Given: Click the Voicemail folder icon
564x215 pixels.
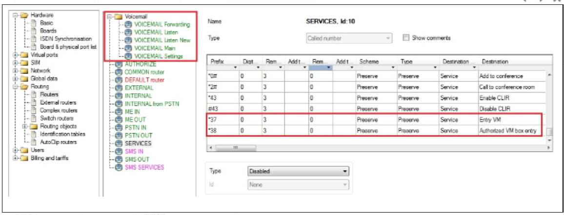Looking at the screenshot, I should click(x=119, y=17).
